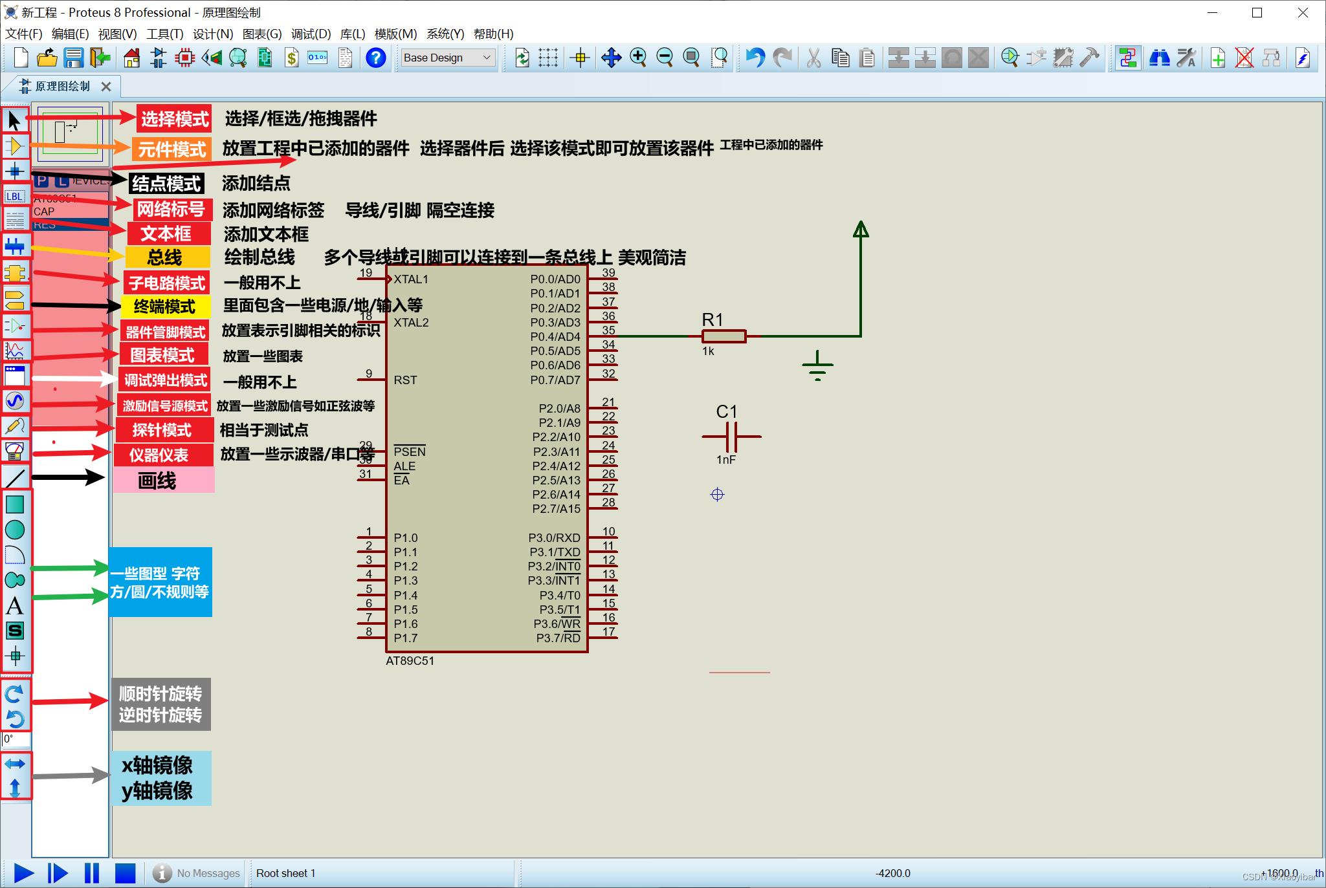Select the Component Mode tool
The height and width of the screenshot is (888, 1326).
pos(14,146)
